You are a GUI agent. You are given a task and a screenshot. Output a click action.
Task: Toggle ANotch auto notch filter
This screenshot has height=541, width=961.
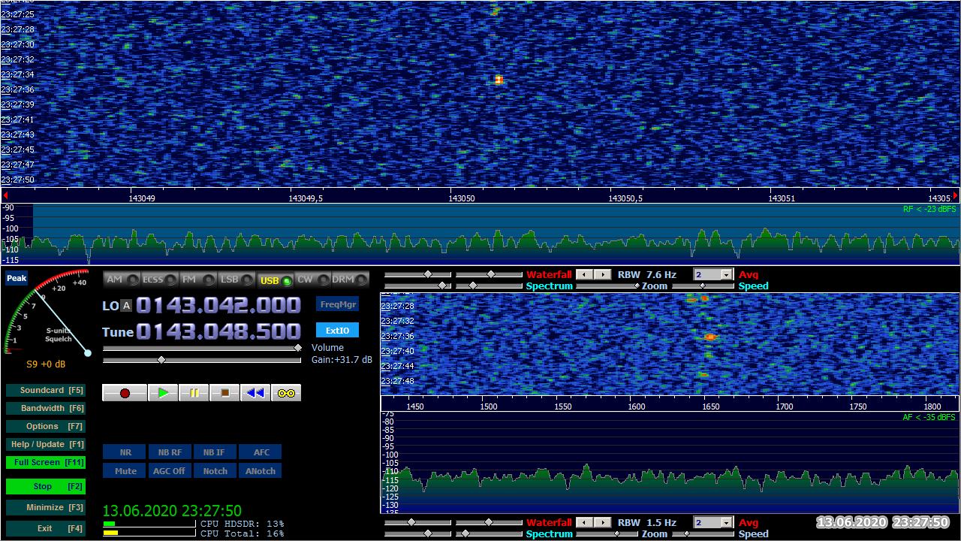tap(261, 471)
